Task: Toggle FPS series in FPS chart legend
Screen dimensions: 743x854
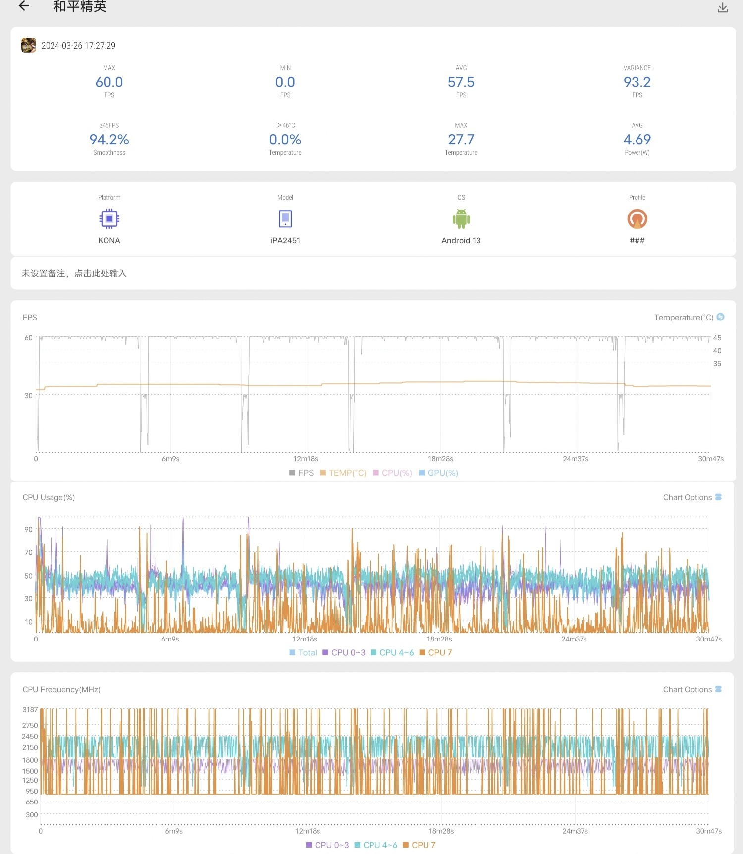Action: (x=301, y=473)
